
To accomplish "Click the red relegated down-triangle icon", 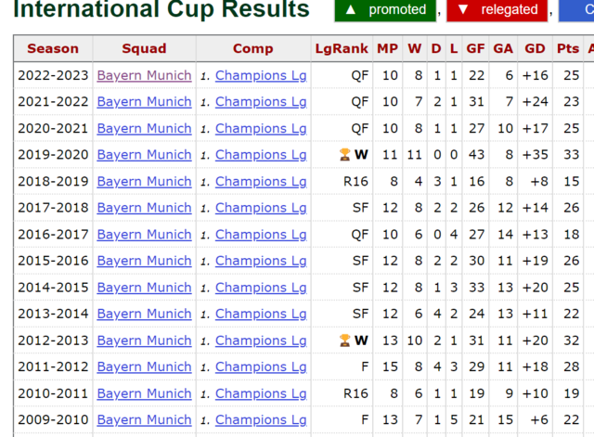I will (x=463, y=9).
